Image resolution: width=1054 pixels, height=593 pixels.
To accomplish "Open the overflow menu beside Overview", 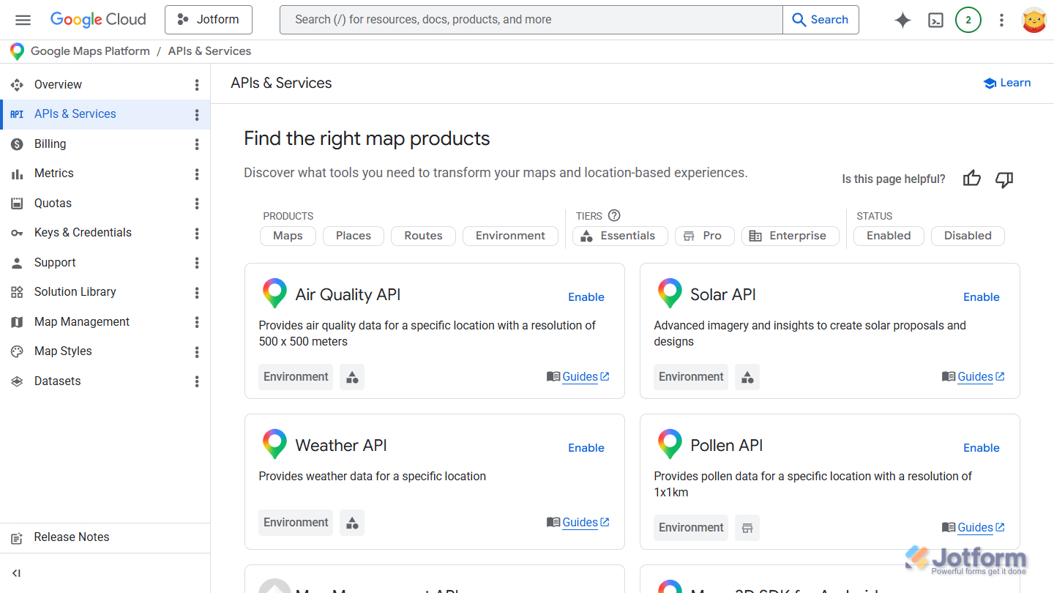I will point(196,84).
